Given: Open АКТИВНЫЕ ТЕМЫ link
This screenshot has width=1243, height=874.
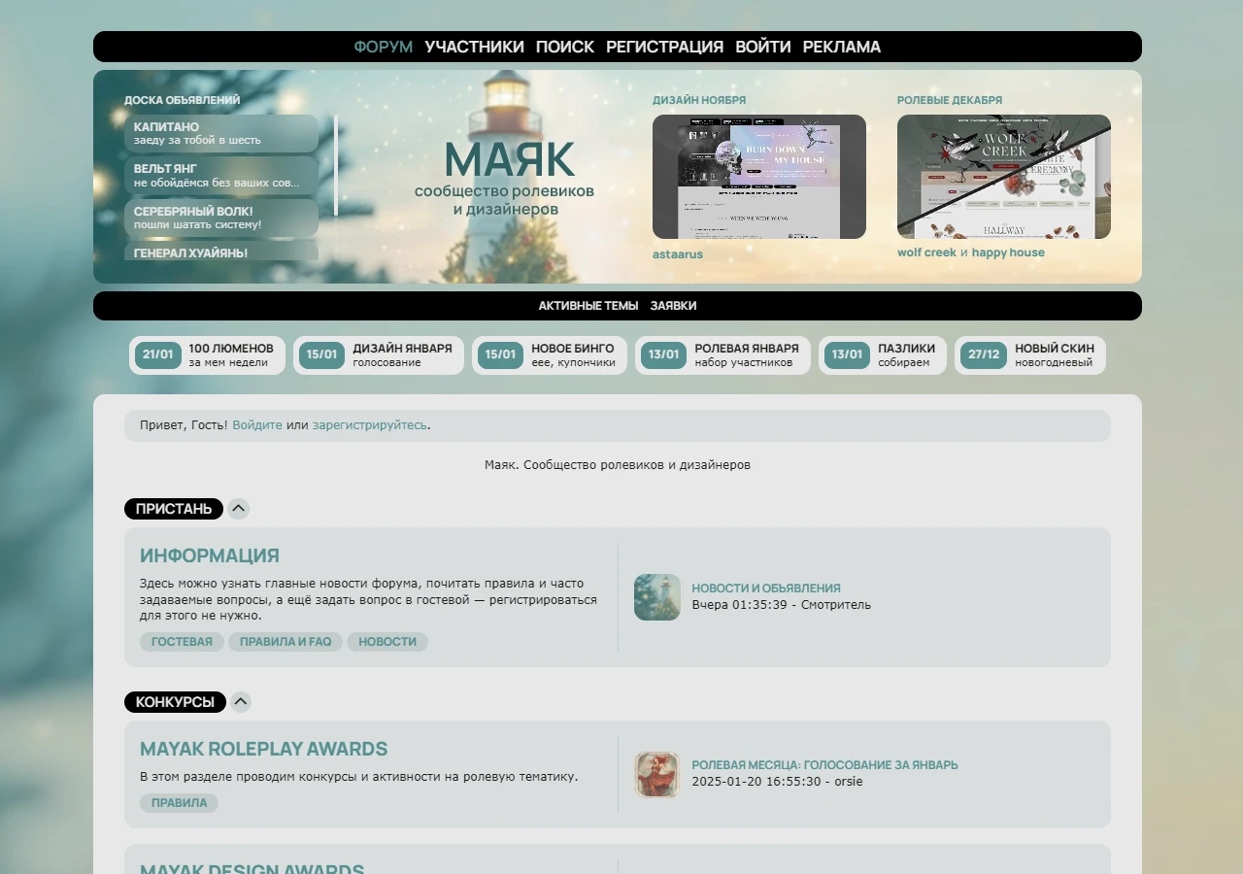Looking at the screenshot, I should coord(588,306).
